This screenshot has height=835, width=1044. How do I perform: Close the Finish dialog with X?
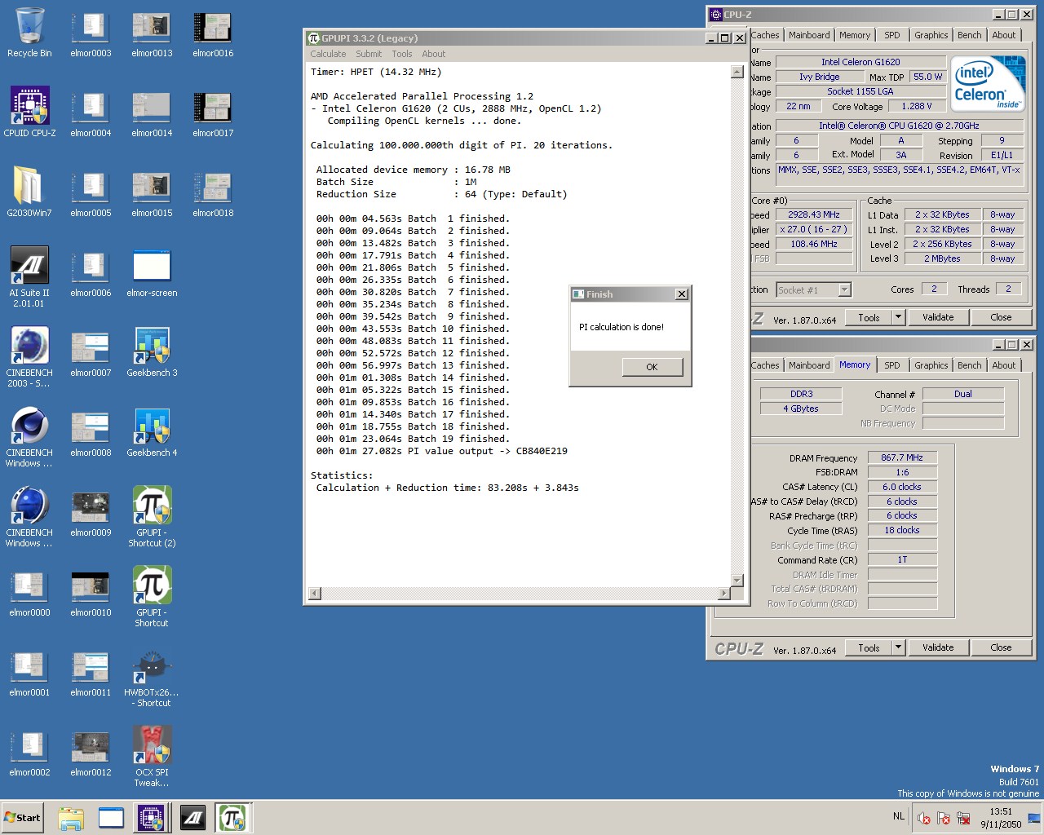click(682, 294)
